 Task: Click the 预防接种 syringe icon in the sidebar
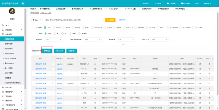coord(3,96)
